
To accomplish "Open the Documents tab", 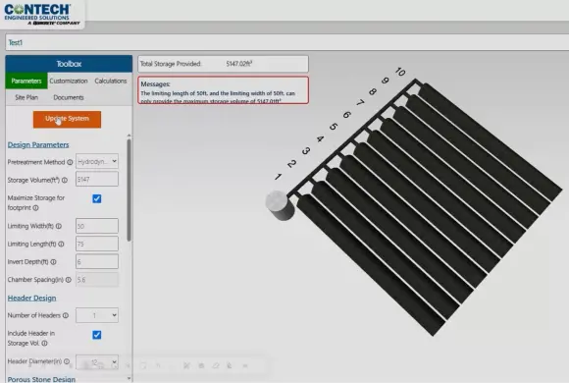I will click(x=69, y=97).
